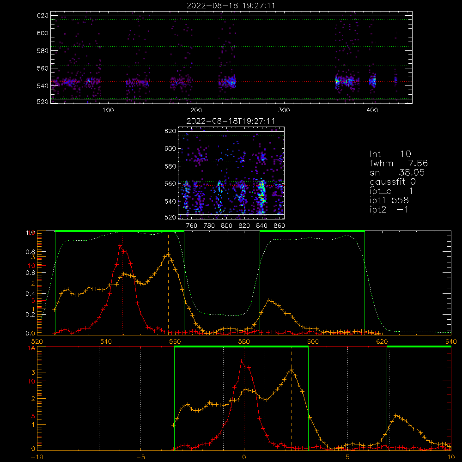
Task: Click the white y-axis label 0.8
Action: pyautogui.click(x=30, y=252)
